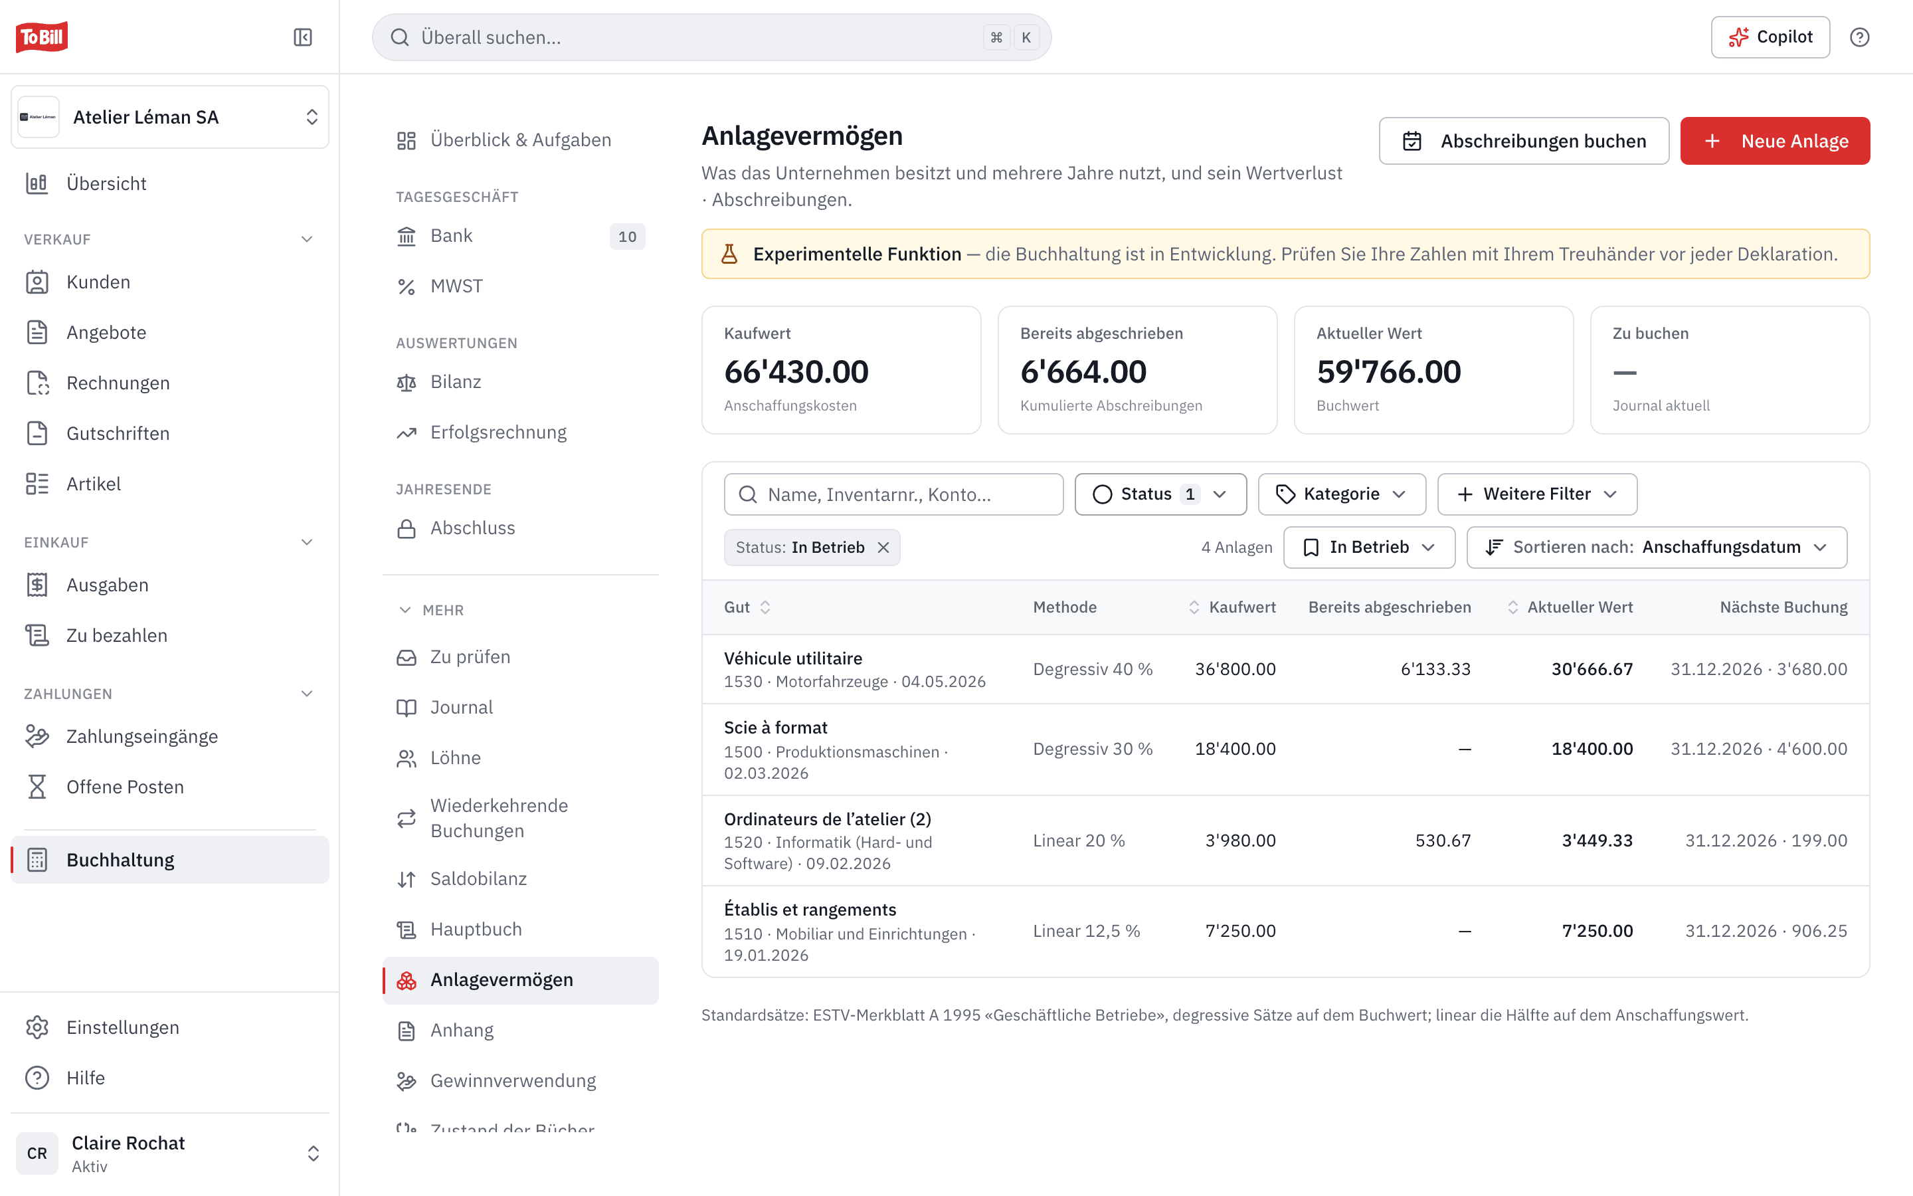Open Löhne people icon entry

pos(407,757)
